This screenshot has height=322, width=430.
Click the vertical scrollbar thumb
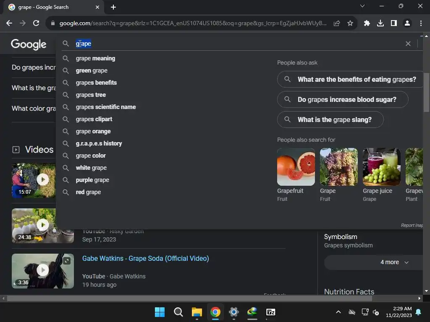tap(426, 92)
